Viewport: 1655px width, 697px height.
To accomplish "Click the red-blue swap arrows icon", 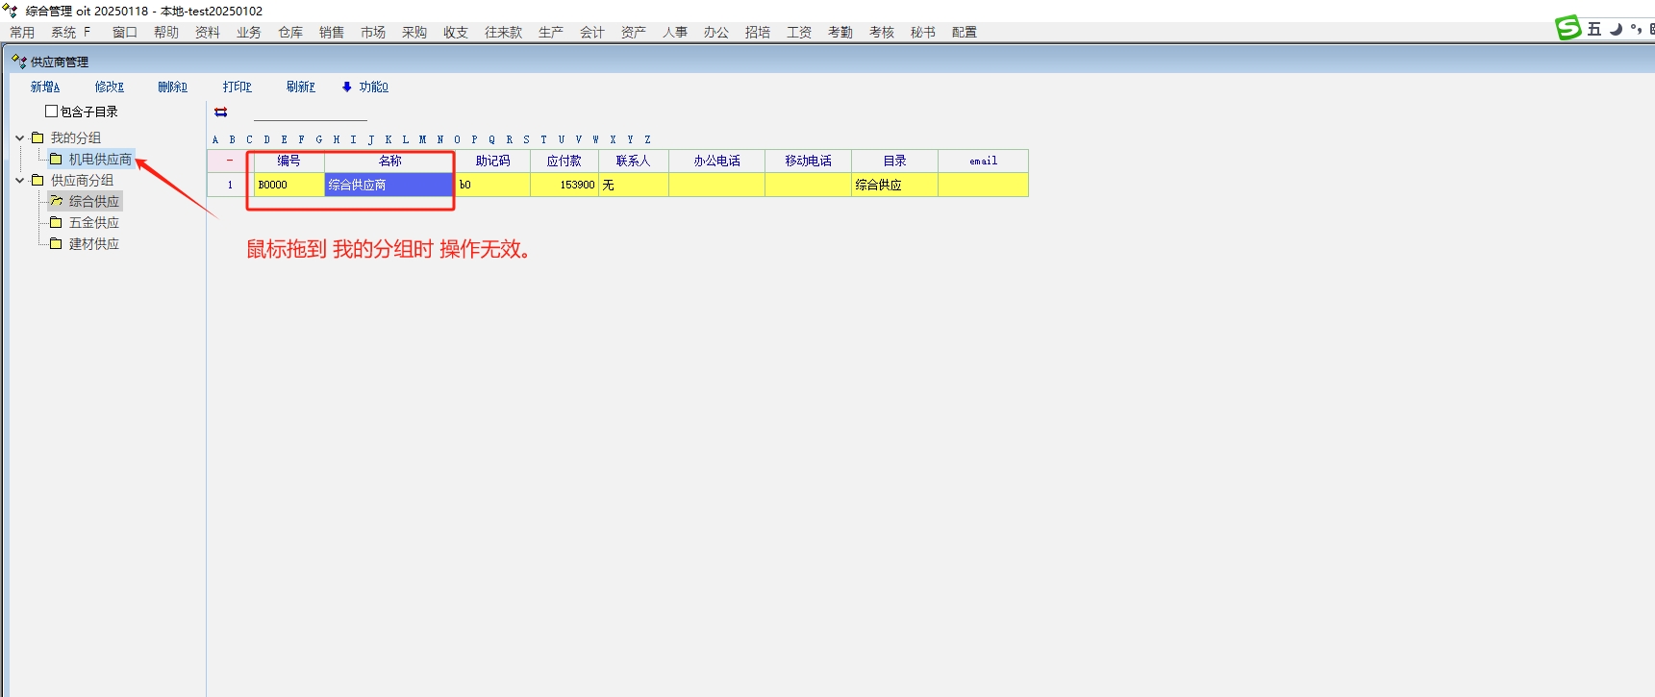I will (221, 112).
